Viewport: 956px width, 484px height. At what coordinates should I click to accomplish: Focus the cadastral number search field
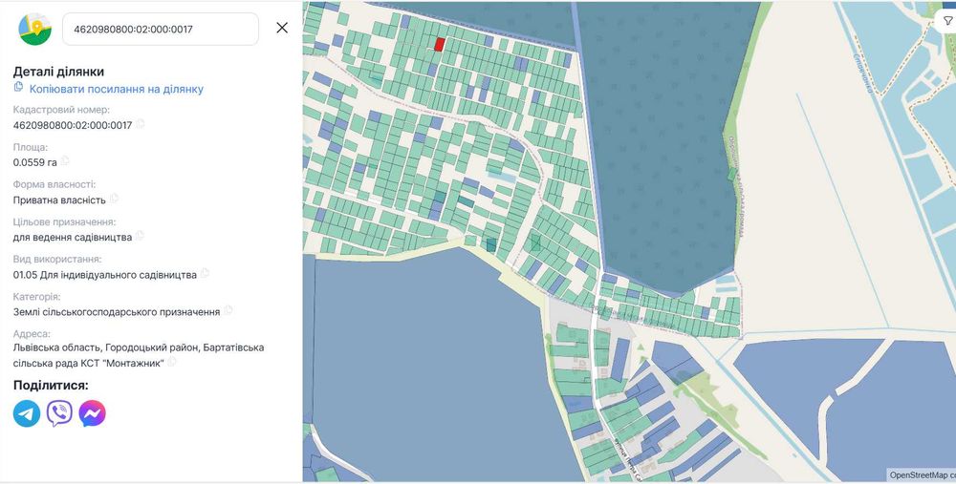click(161, 29)
